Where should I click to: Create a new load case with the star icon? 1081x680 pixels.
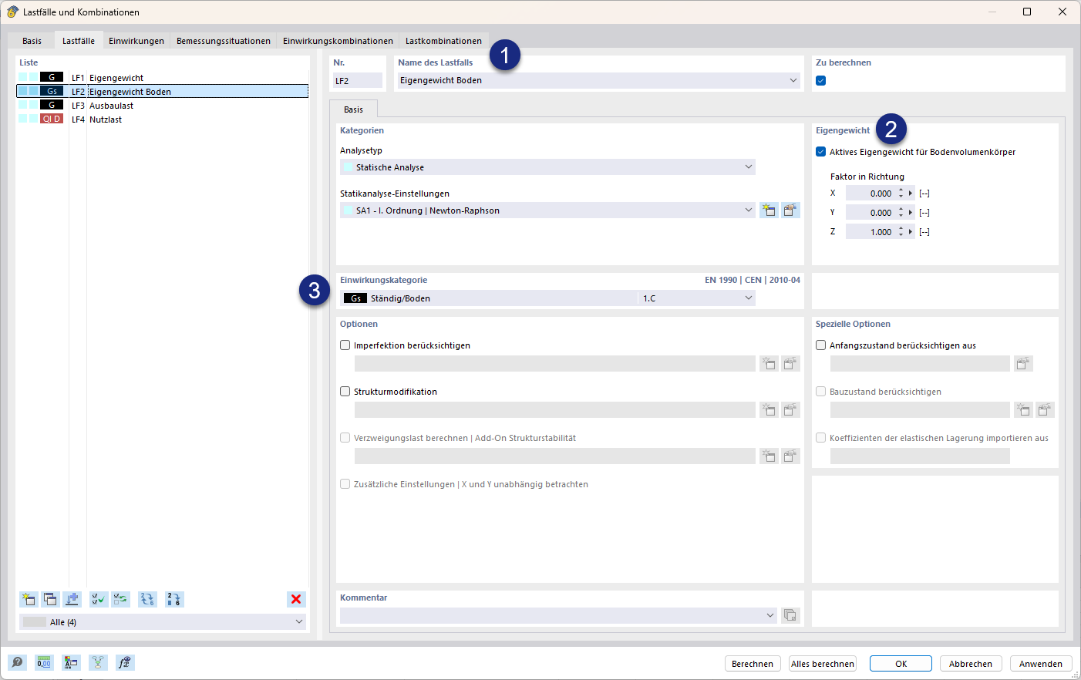pos(29,599)
